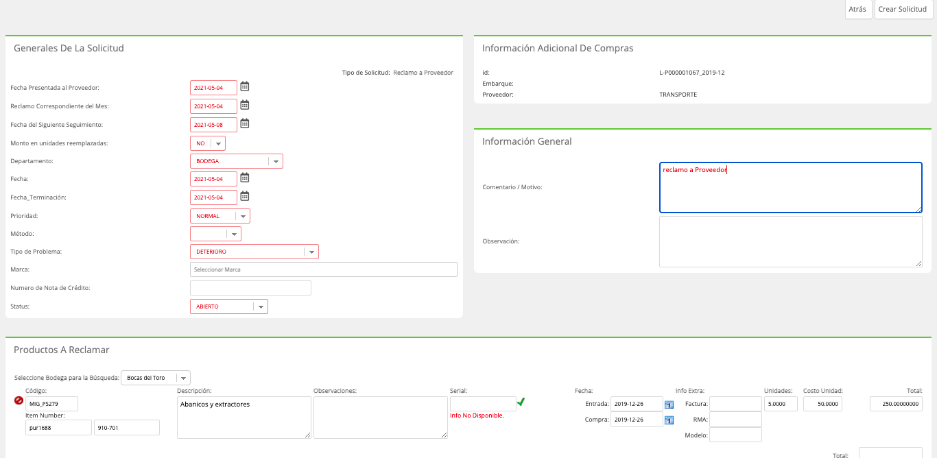Click the Item Number field with pur1688
Screen dimensions: 937x458
[58, 428]
